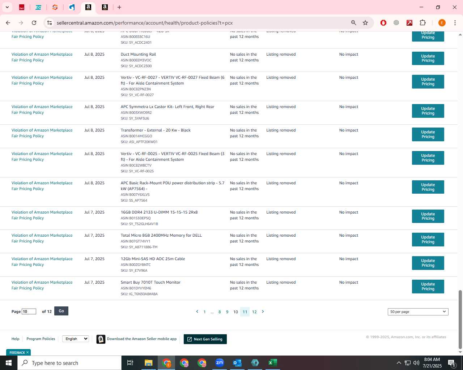Click the Next Gen Selling button
The image size is (463, 370).
click(205, 339)
